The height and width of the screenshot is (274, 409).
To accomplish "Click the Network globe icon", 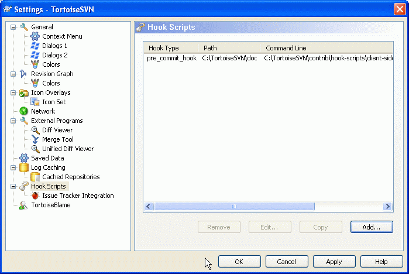I will pos(24,111).
